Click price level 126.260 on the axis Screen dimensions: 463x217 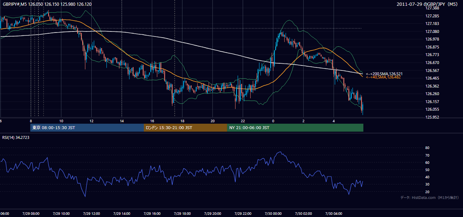pos(432,94)
